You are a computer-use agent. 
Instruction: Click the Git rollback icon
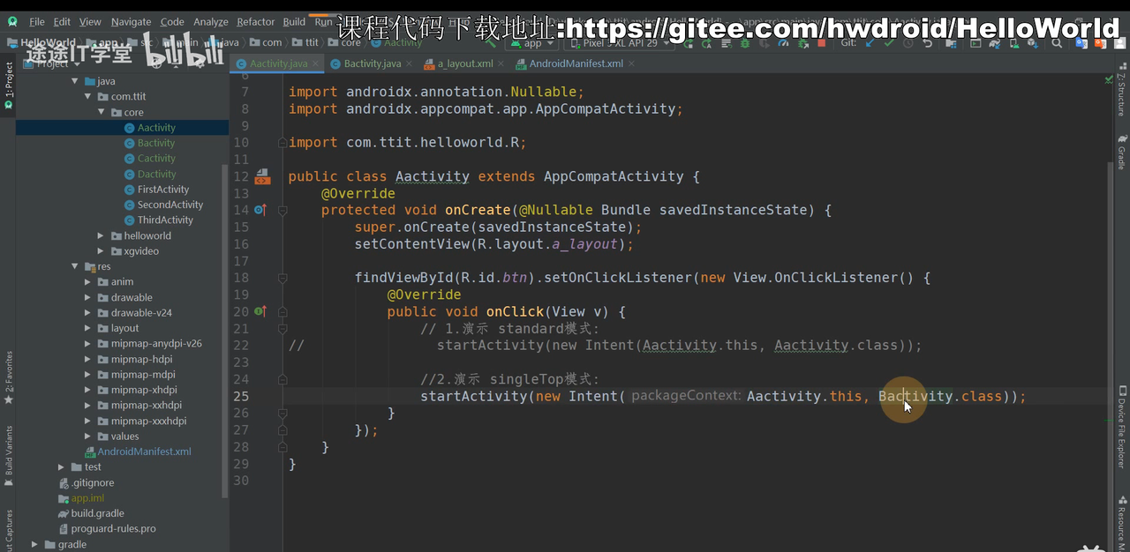(928, 42)
